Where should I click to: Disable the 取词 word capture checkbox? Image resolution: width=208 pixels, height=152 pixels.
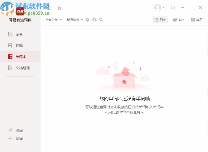pyautogui.click(x=10, y=130)
